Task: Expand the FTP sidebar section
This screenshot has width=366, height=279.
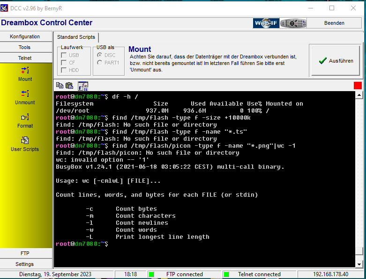Action: pos(25,253)
